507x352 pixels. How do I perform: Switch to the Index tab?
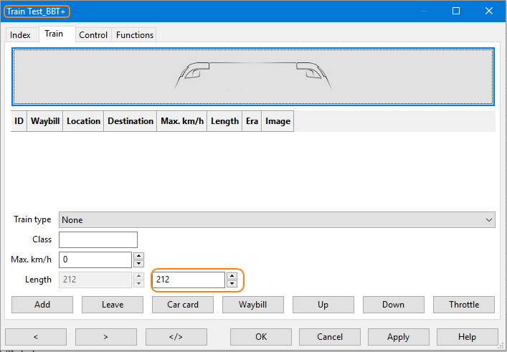click(x=20, y=34)
